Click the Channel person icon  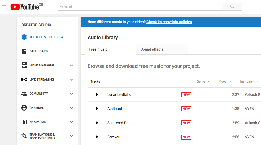click(24, 108)
